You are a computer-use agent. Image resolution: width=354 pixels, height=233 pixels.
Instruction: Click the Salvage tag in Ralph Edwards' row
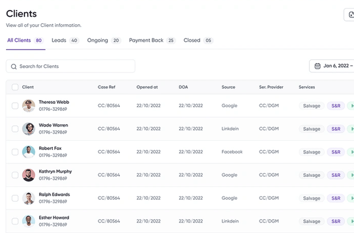(x=312, y=198)
